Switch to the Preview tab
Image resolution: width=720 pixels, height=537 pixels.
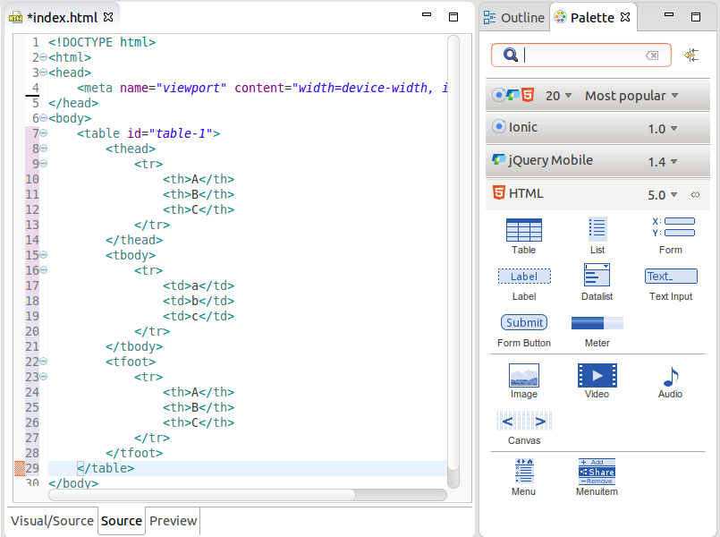point(173,521)
